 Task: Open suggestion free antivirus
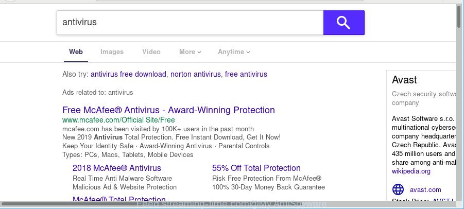246,74
